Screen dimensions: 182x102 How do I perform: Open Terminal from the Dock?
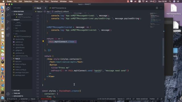3,93
